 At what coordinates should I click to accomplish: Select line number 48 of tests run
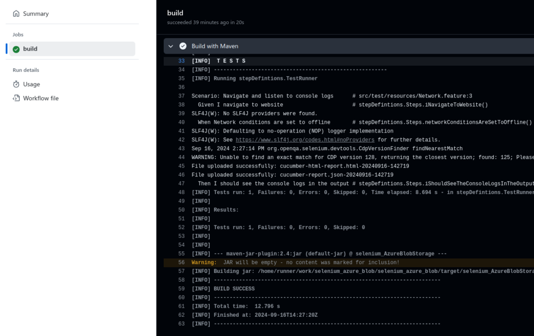[x=181, y=192]
